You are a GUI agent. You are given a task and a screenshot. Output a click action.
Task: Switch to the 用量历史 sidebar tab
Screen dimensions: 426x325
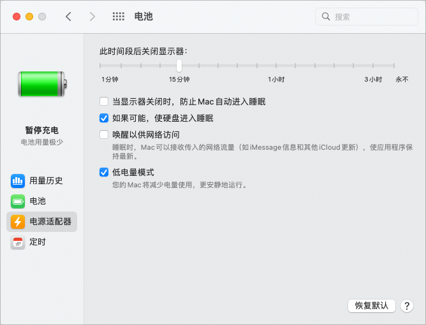[46, 180]
